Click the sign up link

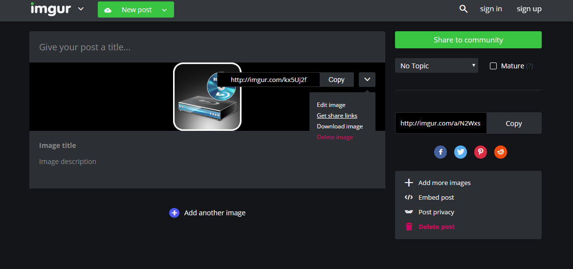529,9
